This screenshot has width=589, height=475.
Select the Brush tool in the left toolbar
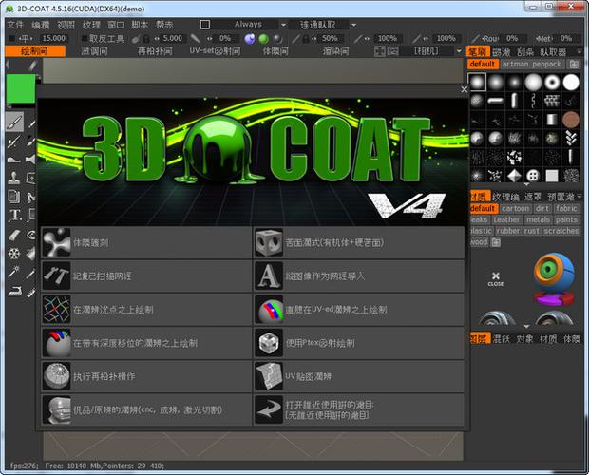tap(14, 122)
